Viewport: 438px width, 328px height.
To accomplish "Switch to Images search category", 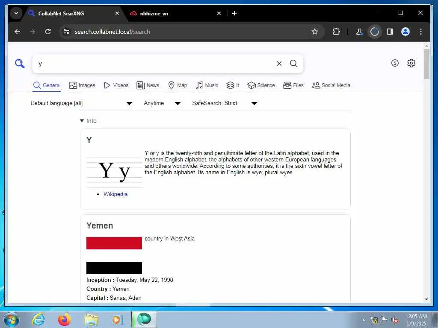I will [x=82, y=85].
